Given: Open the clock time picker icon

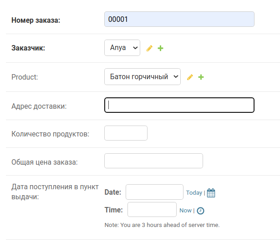Looking at the screenshot, I should (200, 211).
